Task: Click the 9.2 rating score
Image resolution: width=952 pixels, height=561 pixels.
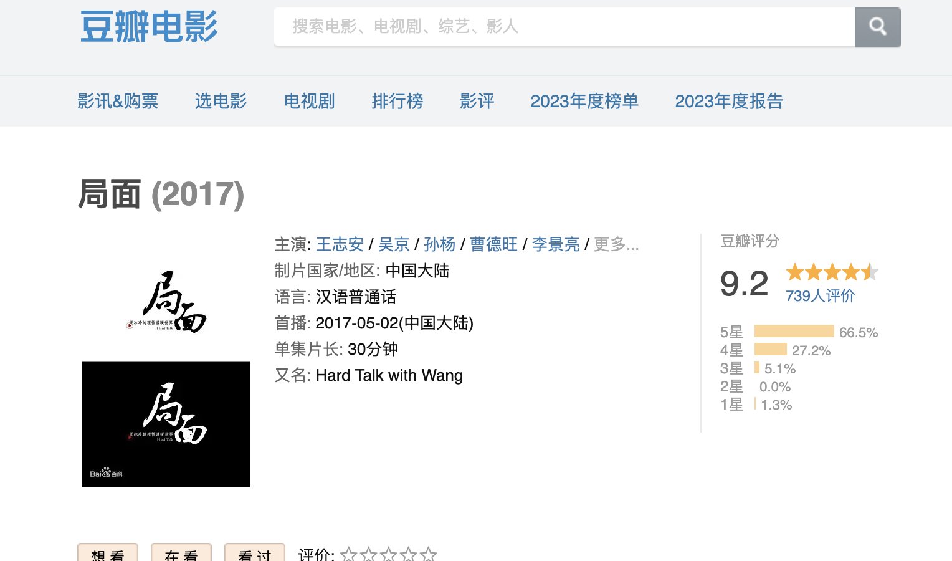Action: tap(744, 284)
